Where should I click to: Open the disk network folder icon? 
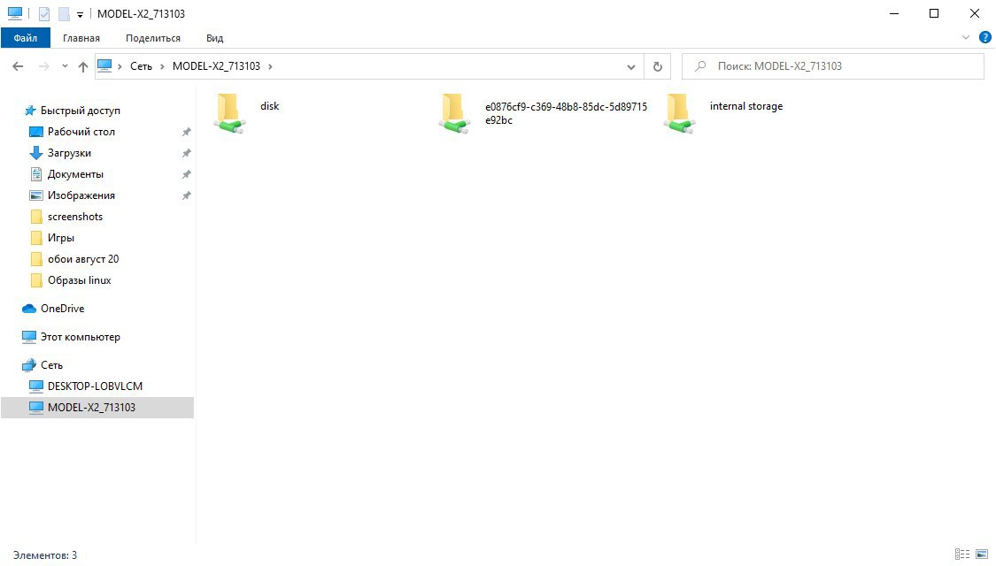(x=230, y=113)
